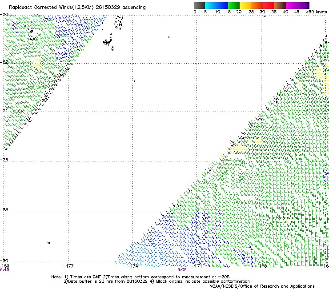Select the orange 25–30 knots legend swatch
The image size is (329, 289).
click(257, 5)
